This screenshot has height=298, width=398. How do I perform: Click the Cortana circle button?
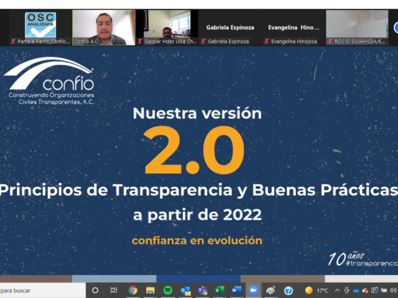95,290
